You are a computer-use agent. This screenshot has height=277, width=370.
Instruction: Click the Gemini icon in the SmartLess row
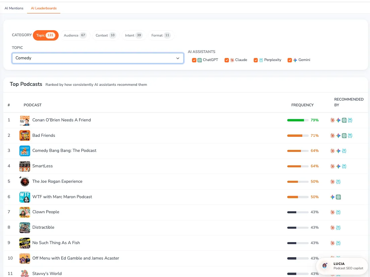(x=338, y=166)
